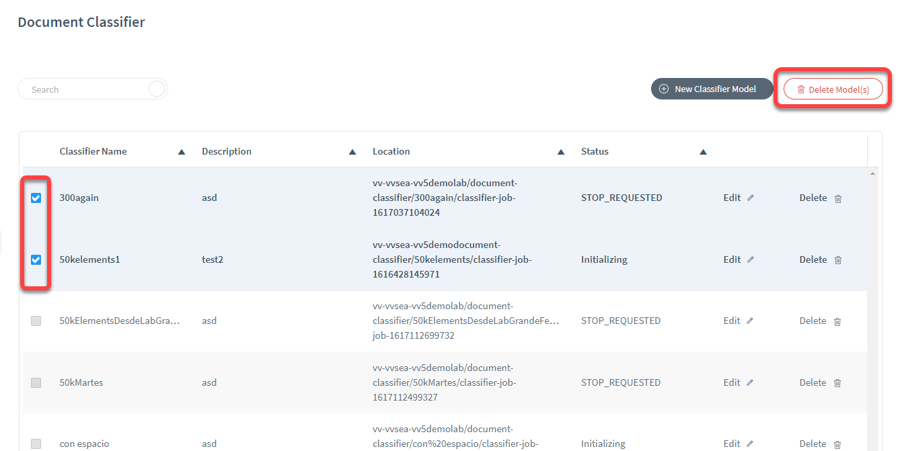
Task: Uncheck the 50kelements1 checkbox
Action: tap(36, 259)
